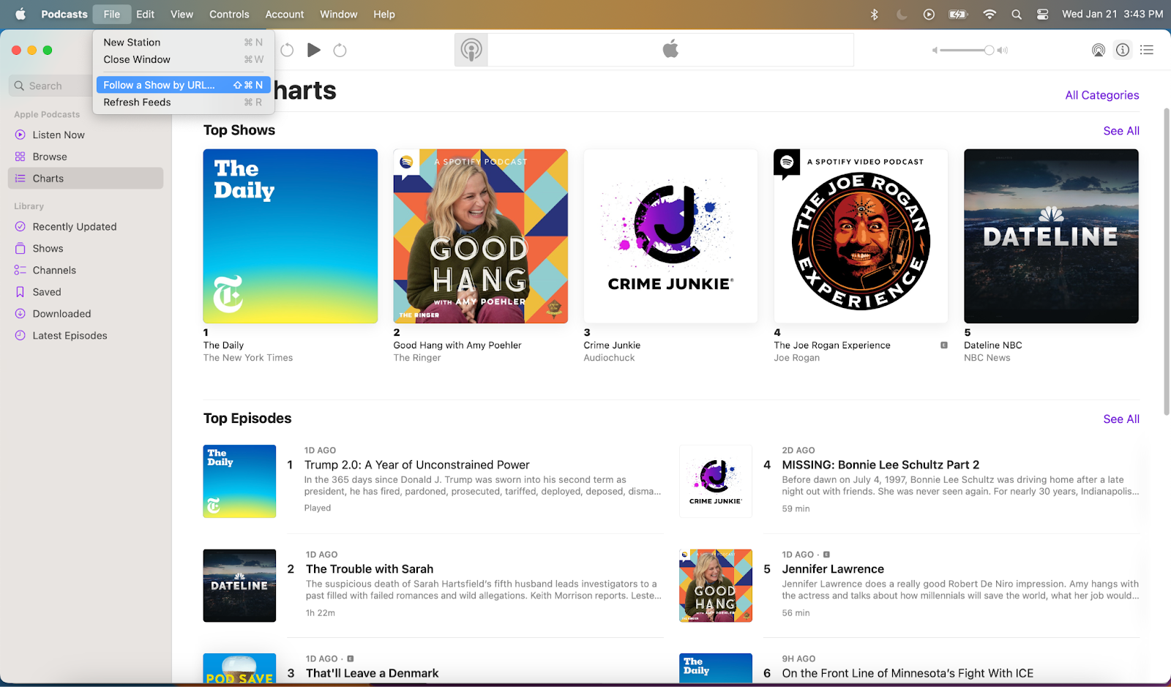Click the Play button in toolbar
The height and width of the screenshot is (687, 1171).
tap(314, 50)
